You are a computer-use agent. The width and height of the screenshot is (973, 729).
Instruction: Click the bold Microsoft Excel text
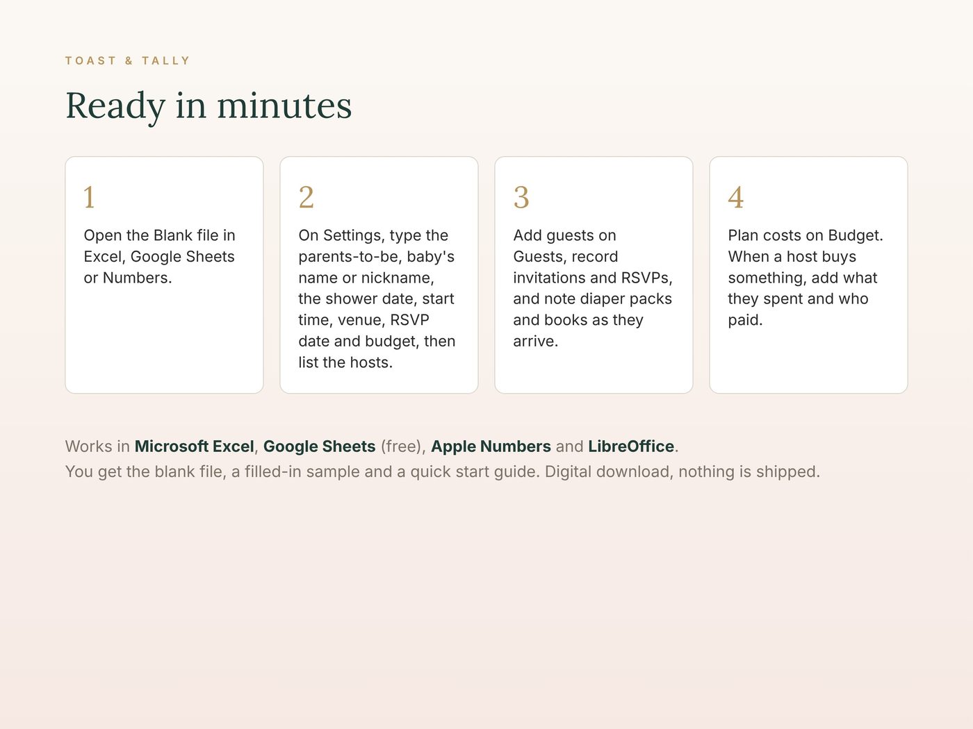[x=195, y=446]
